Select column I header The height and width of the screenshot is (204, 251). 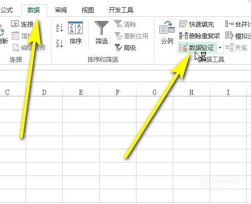click(228, 92)
